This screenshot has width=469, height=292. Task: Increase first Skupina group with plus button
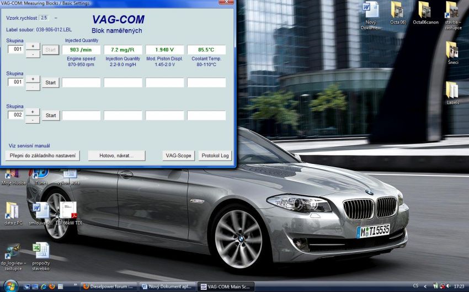(33, 46)
